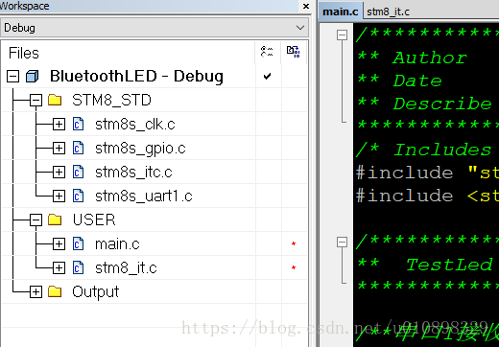Collapse the TestLed comment block fold marker
This screenshot has height=347, width=499.
[x=342, y=242]
